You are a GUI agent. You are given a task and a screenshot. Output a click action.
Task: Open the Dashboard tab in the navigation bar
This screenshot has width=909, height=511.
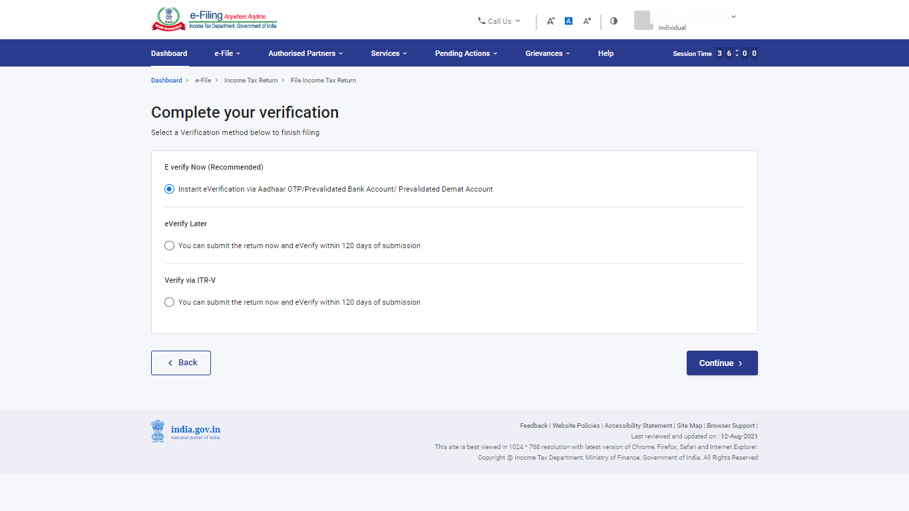169,53
